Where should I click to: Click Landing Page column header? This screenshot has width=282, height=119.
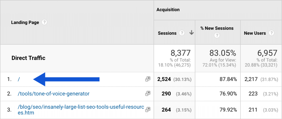click(x=25, y=23)
